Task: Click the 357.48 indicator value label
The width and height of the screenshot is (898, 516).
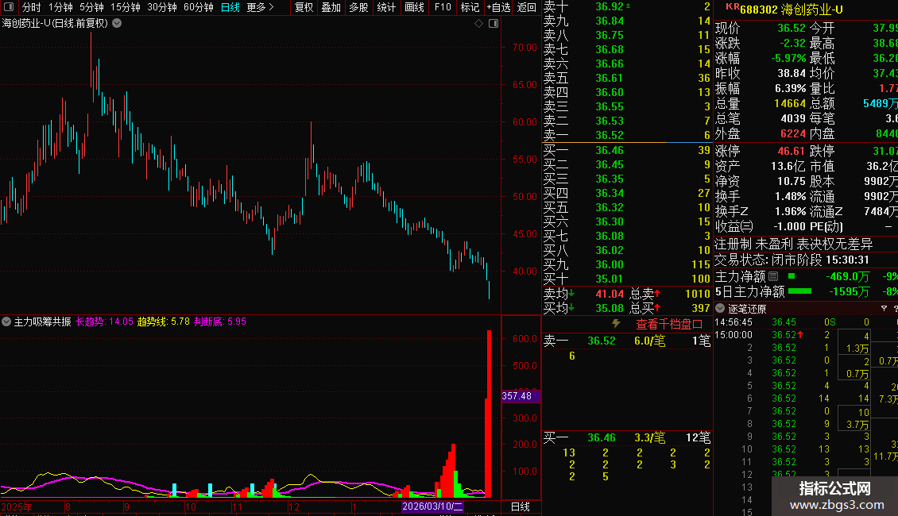Action: click(521, 396)
